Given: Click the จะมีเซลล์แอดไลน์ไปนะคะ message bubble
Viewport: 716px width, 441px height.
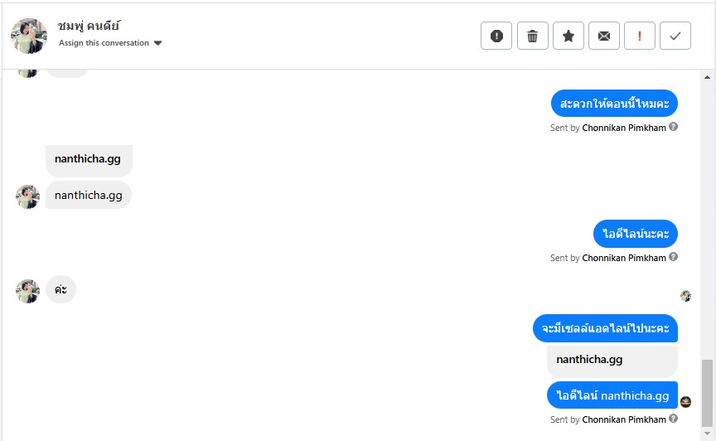Looking at the screenshot, I should coord(605,328).
